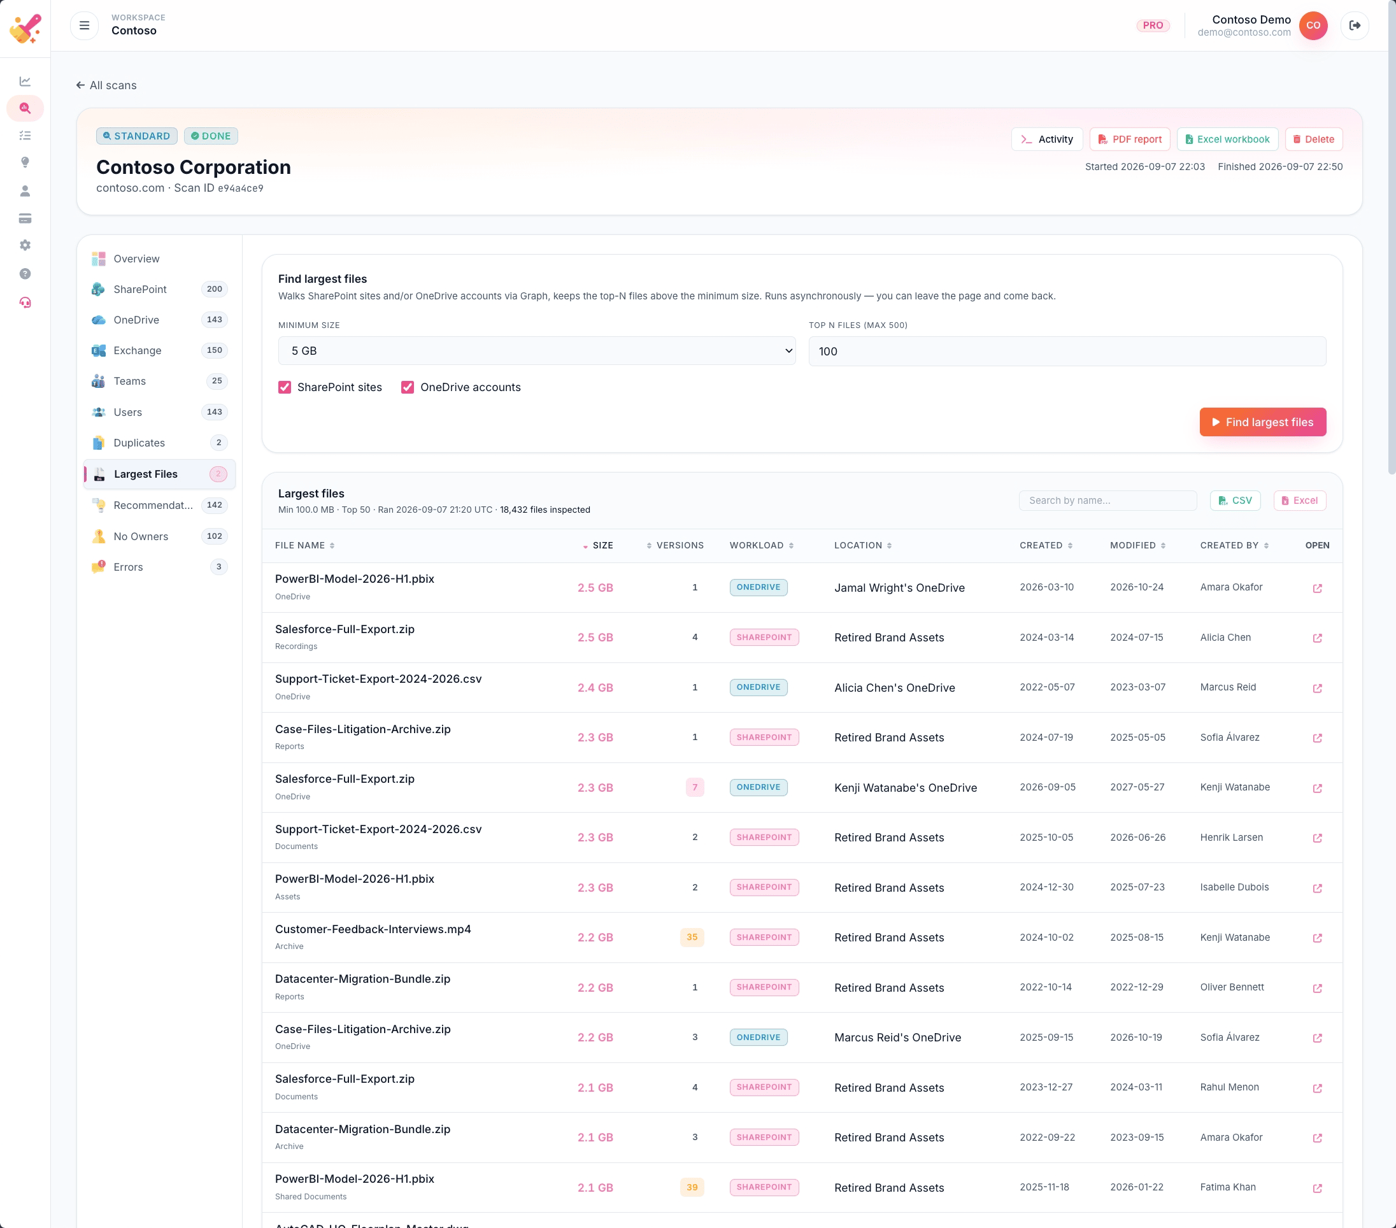Image resolution: width=1396 pixels, height=1228 pixels.
Task: Switch to the Teams section
Action: point(159,381)
